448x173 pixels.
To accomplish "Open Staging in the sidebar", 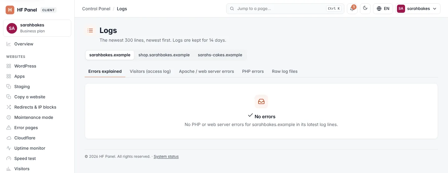I will click(x=37, y=86).
